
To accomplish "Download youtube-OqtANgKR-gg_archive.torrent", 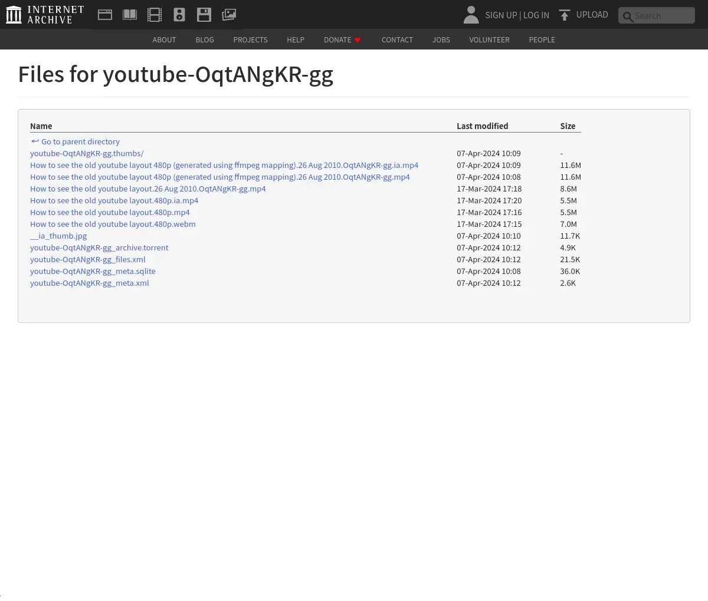I will [x=99, y=247].
